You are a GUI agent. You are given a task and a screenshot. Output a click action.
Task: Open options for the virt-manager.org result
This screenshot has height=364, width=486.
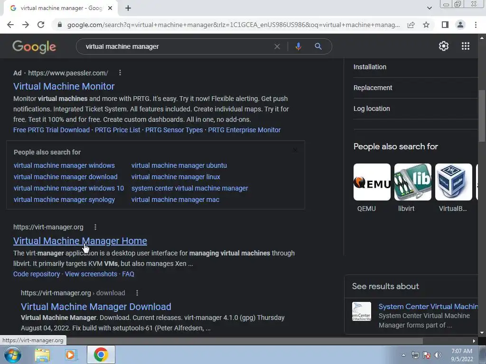(95, 227)
